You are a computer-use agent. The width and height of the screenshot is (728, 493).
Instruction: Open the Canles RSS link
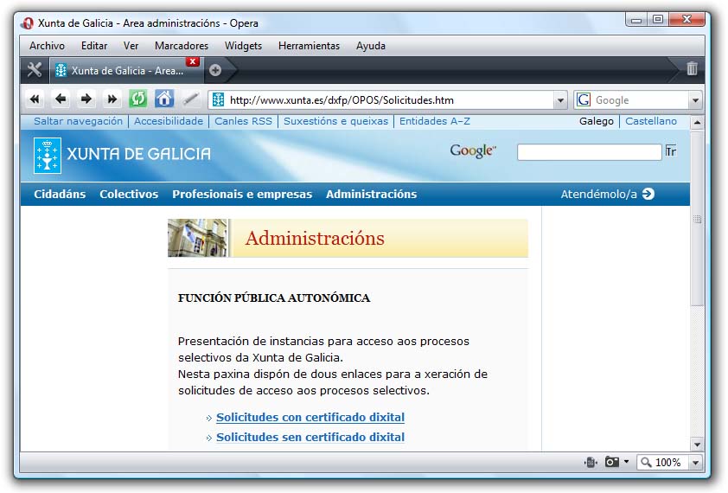[243, 121]
